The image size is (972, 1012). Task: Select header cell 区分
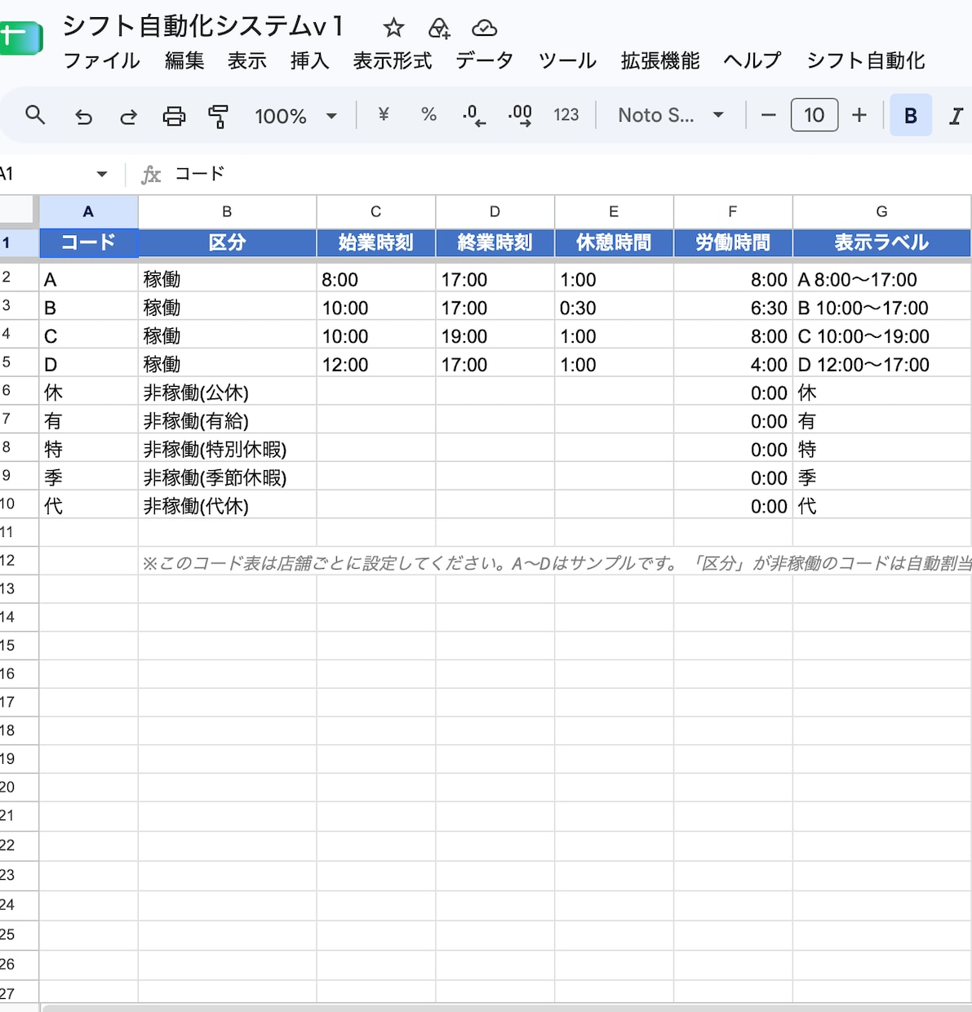(227, 242)
